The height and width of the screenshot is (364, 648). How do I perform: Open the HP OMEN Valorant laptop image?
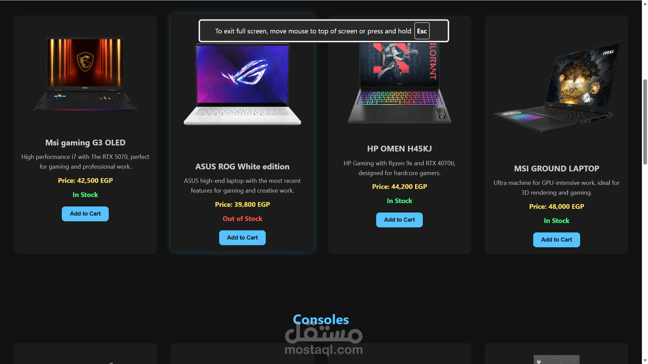[399, 83]
